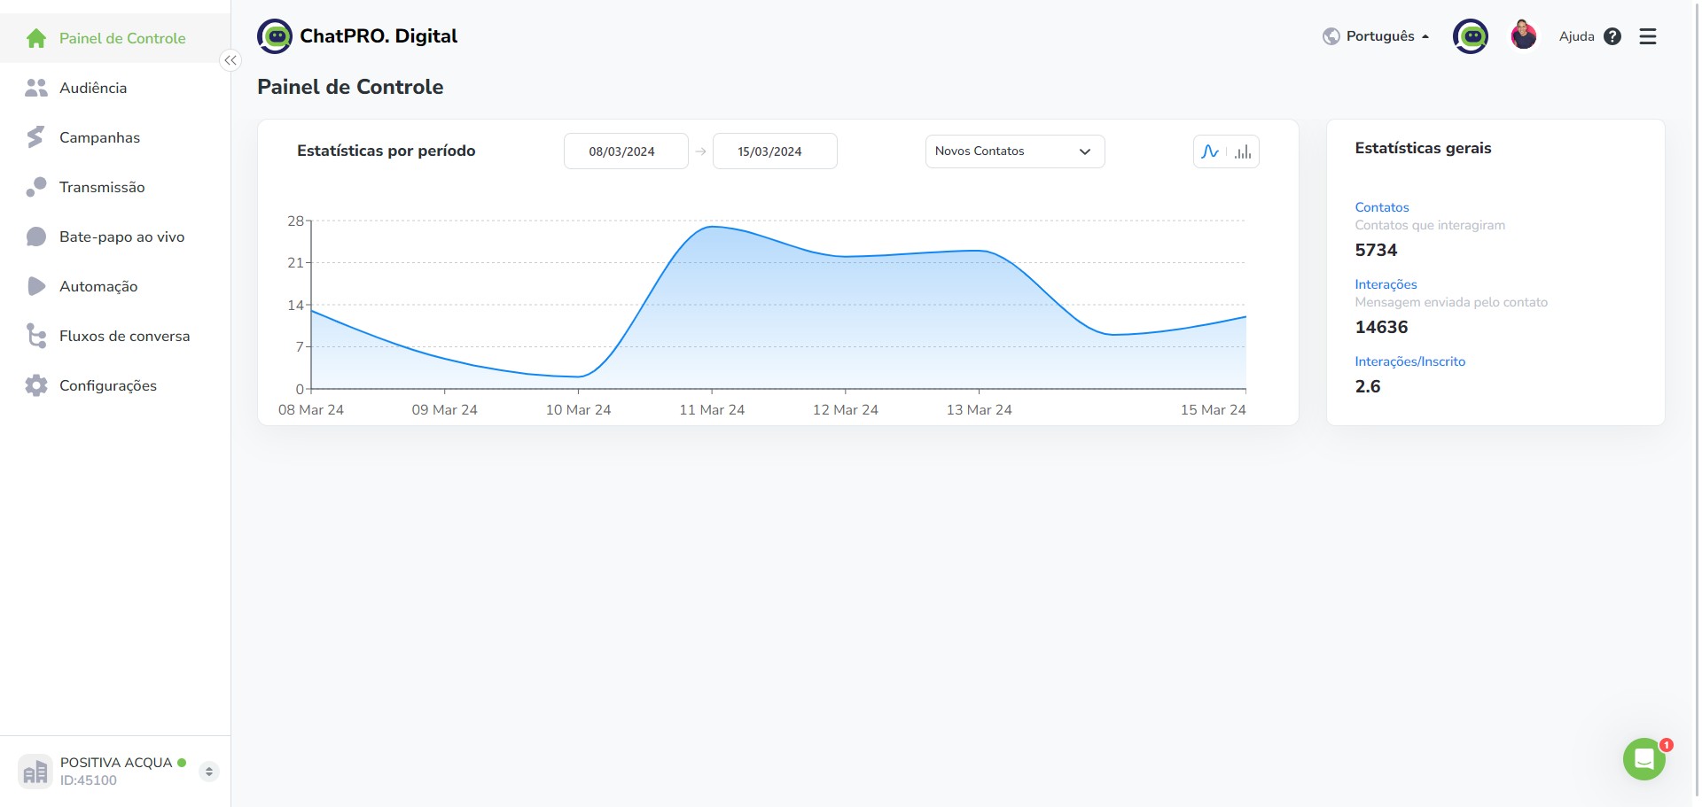Image resolution: width=1702 pixels, height=807 pixels.
Task: Open Bate-papo ao vivo menu item
Action: click(115, 237)
